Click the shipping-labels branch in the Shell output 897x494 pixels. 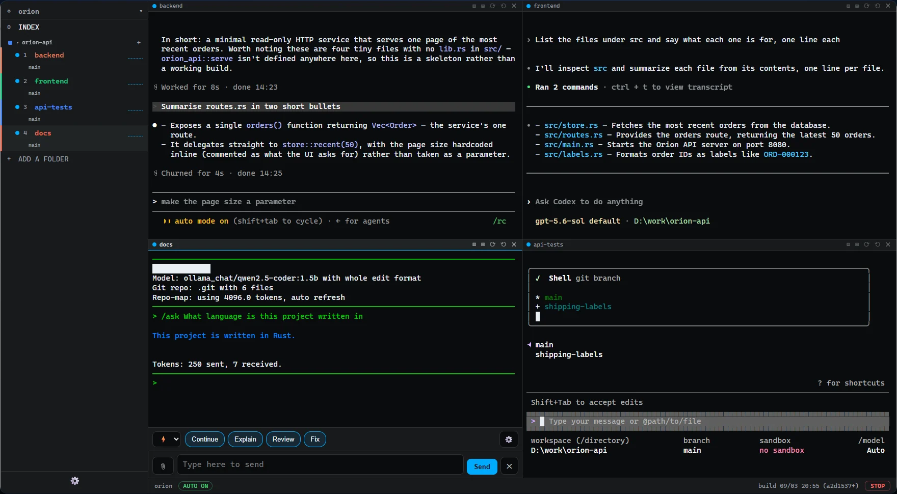click(578, 307)
